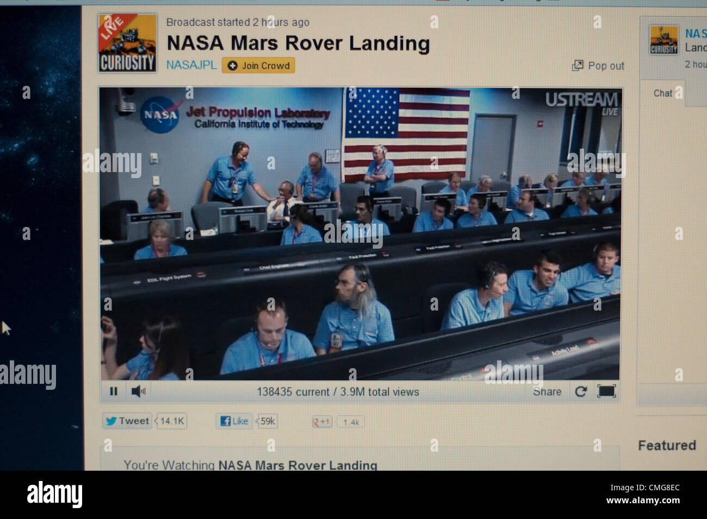This screenshot has width=707, height=519.
Task: Click the NASA Mars Rover Landing title
Action: point(298,43)
